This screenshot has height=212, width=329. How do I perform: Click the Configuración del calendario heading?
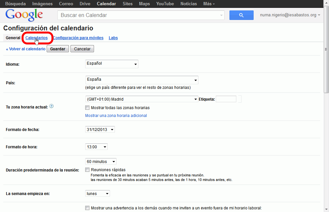coord(48,28)
